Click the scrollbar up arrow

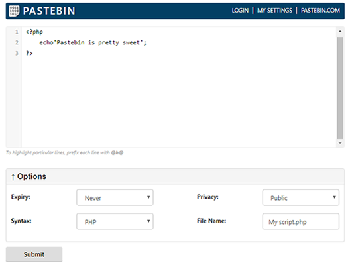pyautogui.click(x=340, y=32)
